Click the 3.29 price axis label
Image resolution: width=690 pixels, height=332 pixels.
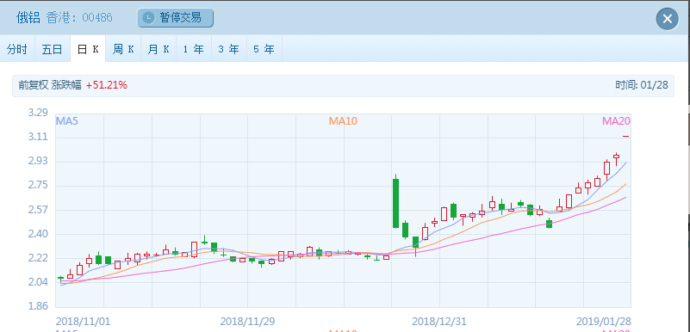pyautogui.click(x=38, y=113)
